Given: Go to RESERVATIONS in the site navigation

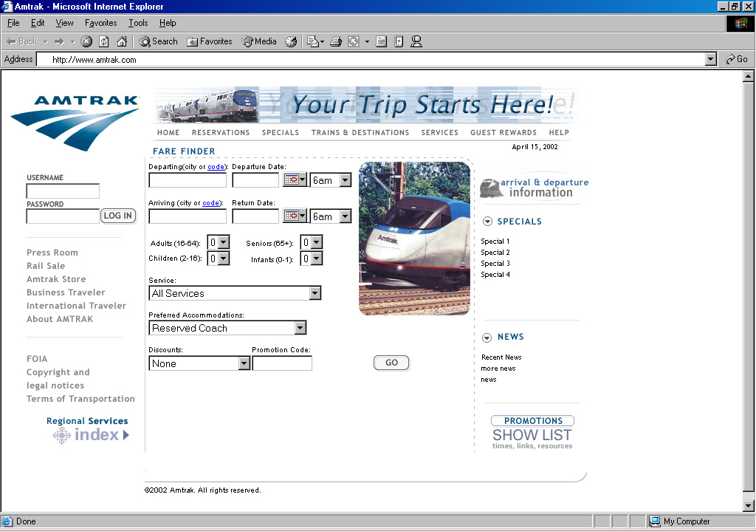Looking at the screenshot, I should pos(221,133).
